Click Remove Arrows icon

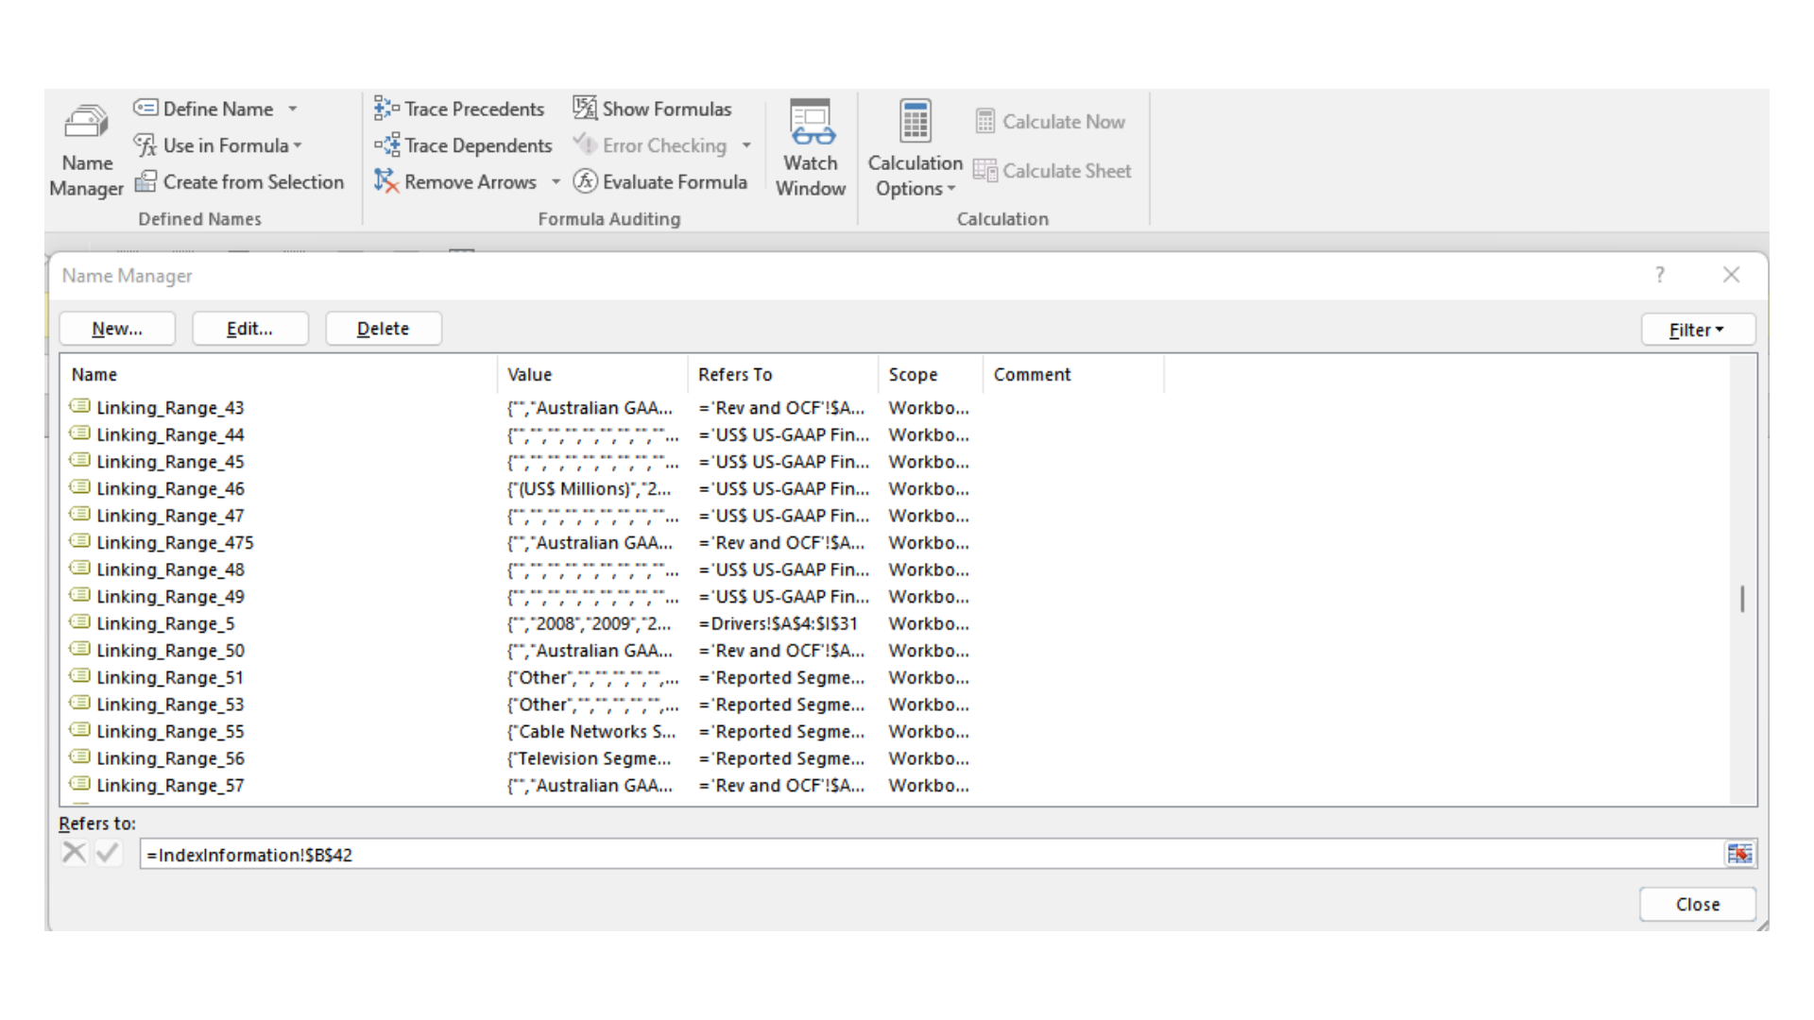tap(385, 181)
